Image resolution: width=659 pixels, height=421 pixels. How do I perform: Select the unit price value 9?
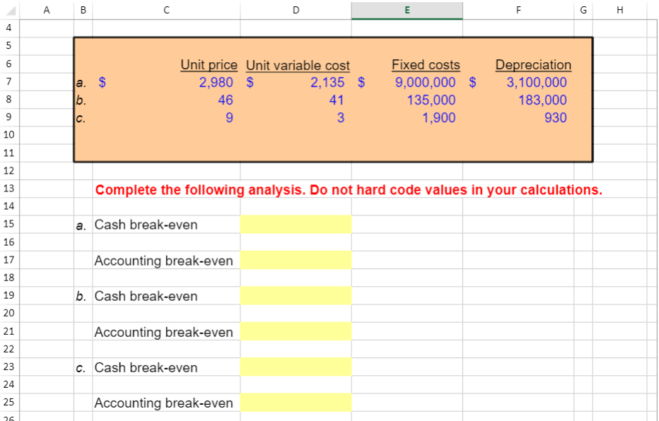click(229, 117)
